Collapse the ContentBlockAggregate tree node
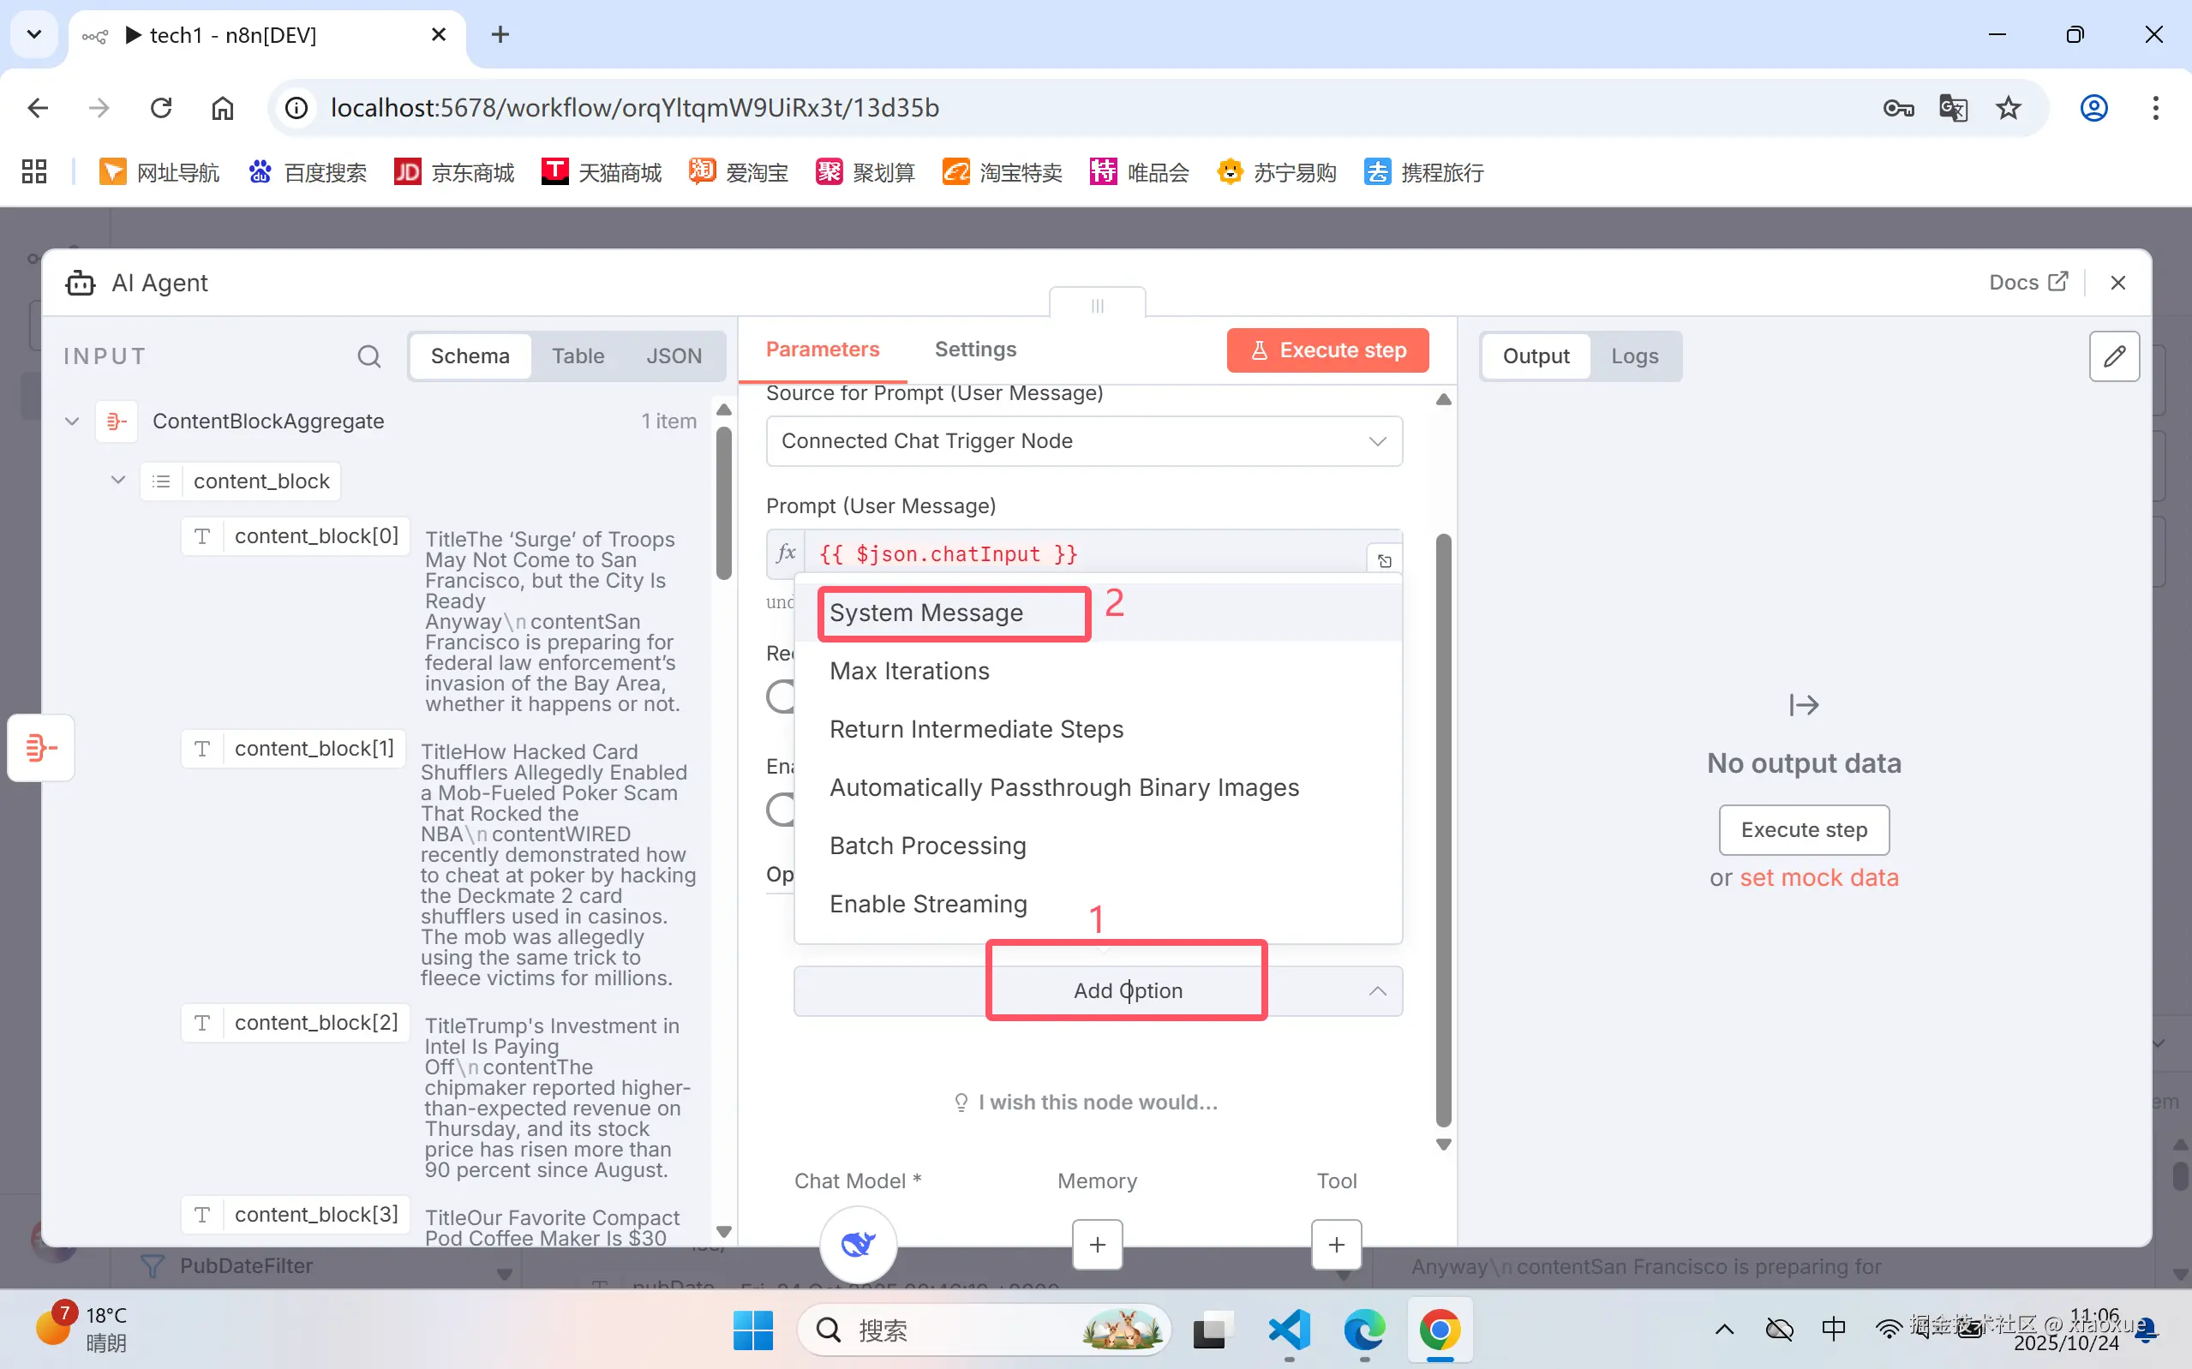 [73, 421]
